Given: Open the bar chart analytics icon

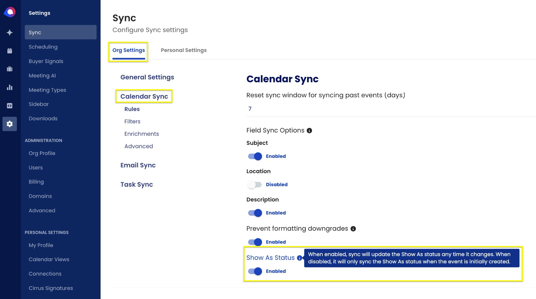Looking at the screenshot, I should (10, 87).
